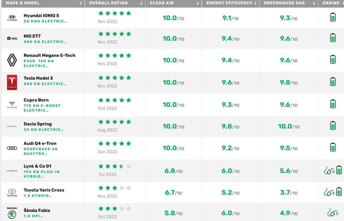Click the Audi Q4 e-Tron name
Screen dimensions: 344x221
[x=40, y=143]
